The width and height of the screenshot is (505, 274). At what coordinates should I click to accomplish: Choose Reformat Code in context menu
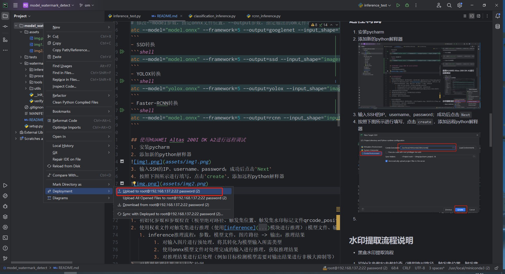pos(79,121)
